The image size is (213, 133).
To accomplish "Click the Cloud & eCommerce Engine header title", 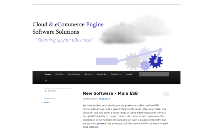I will click(x=68, y=24).
